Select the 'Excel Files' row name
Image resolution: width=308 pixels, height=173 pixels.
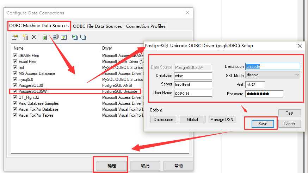(27, 61)
